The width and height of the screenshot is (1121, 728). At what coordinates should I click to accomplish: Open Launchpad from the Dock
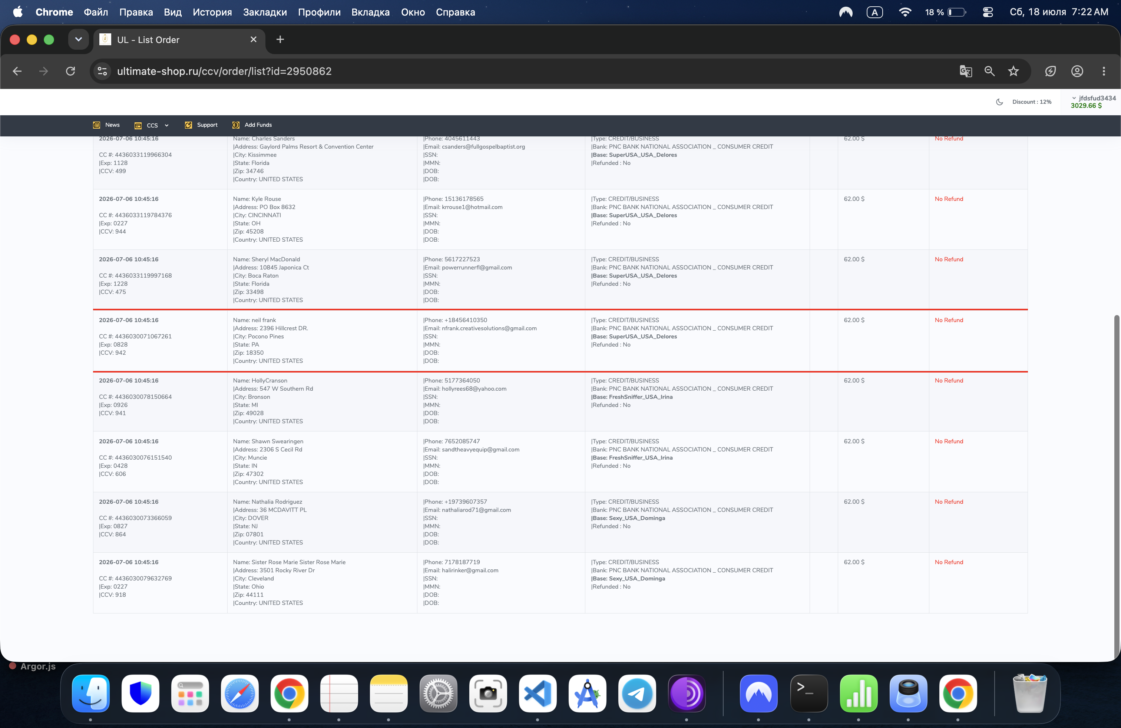pos(190,693)
